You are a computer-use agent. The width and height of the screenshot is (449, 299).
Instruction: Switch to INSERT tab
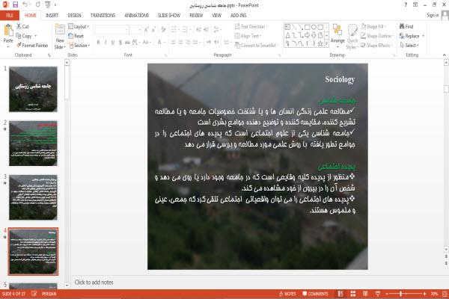point(52,16)
